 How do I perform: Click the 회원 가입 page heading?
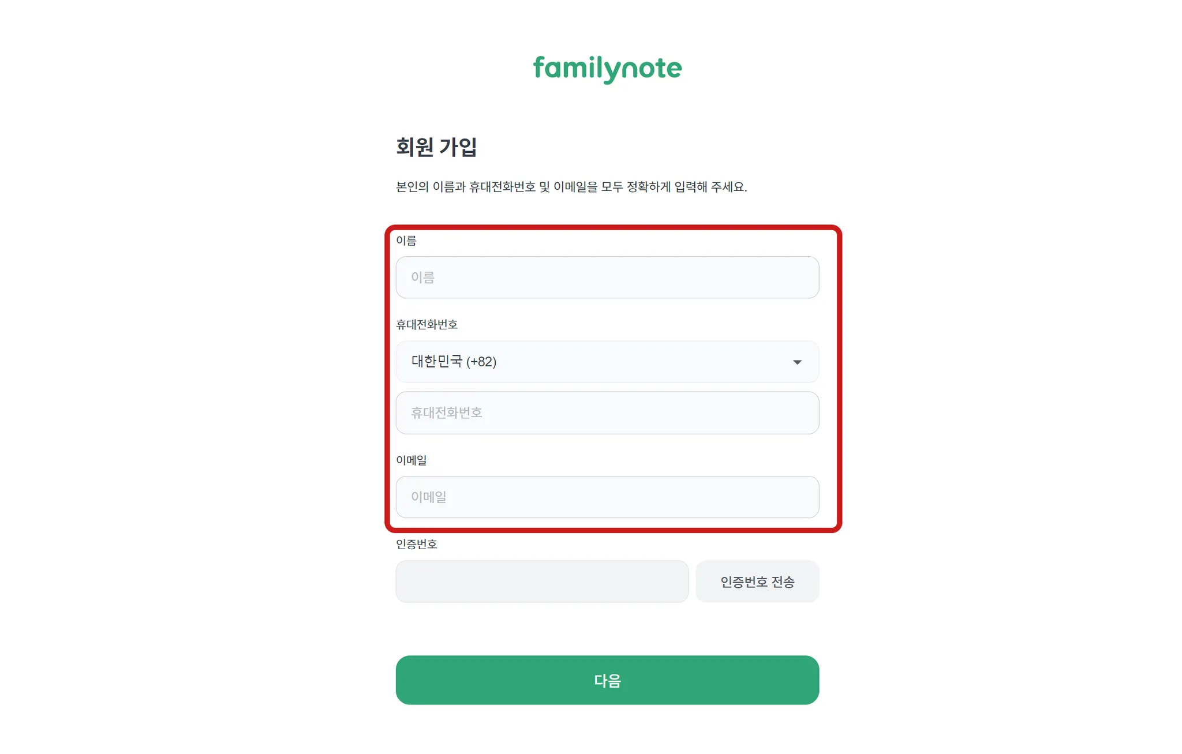(436, 147)
